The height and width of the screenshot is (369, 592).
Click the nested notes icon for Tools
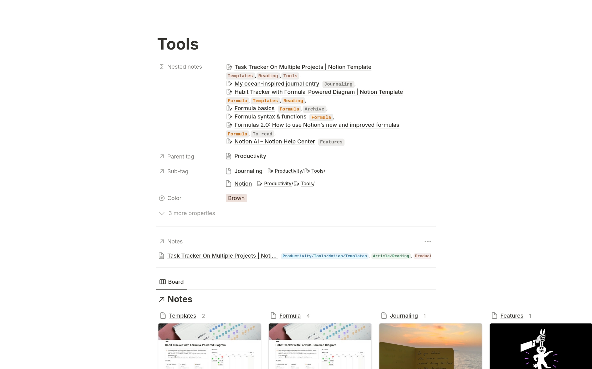click(x=162, y=67)
